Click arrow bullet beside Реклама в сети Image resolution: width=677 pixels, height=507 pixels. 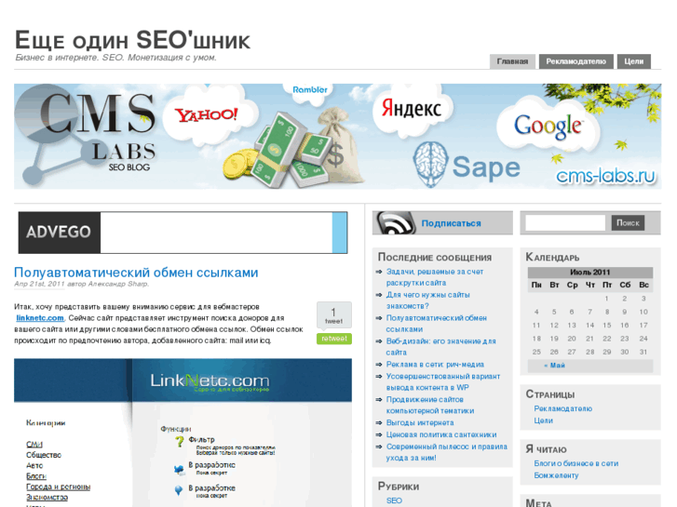pos(379,365)
